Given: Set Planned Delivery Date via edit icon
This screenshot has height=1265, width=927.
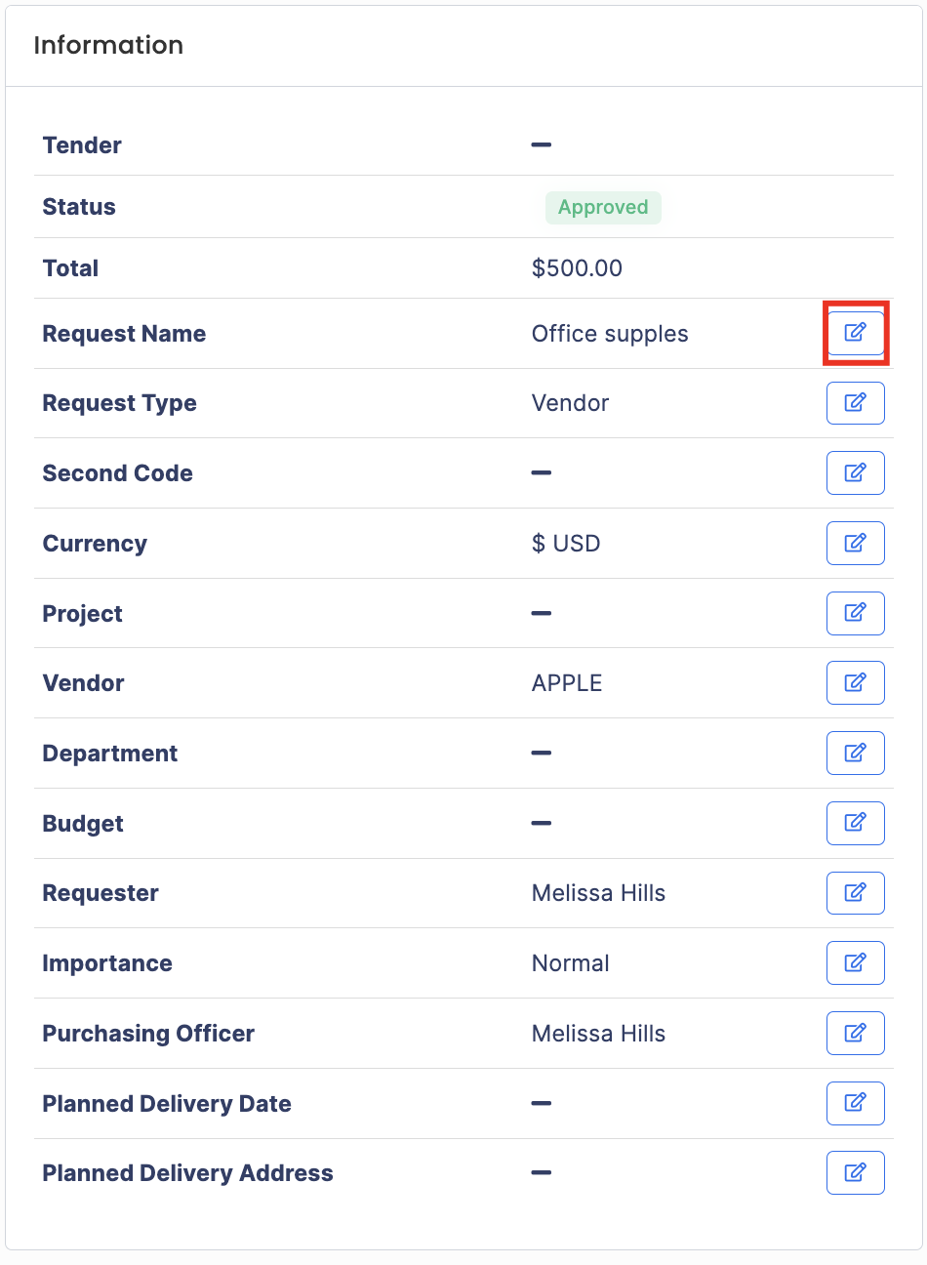Looking at the screenshot, I should click(856, 1103).
